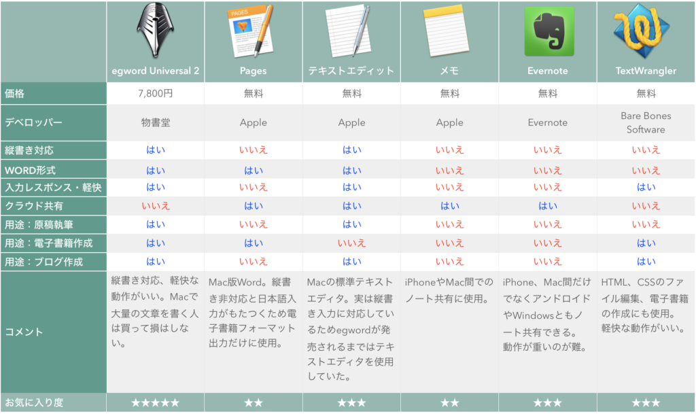Click いいえ in 電子書籍作成 row for テキストエディット

click(351, 243)
